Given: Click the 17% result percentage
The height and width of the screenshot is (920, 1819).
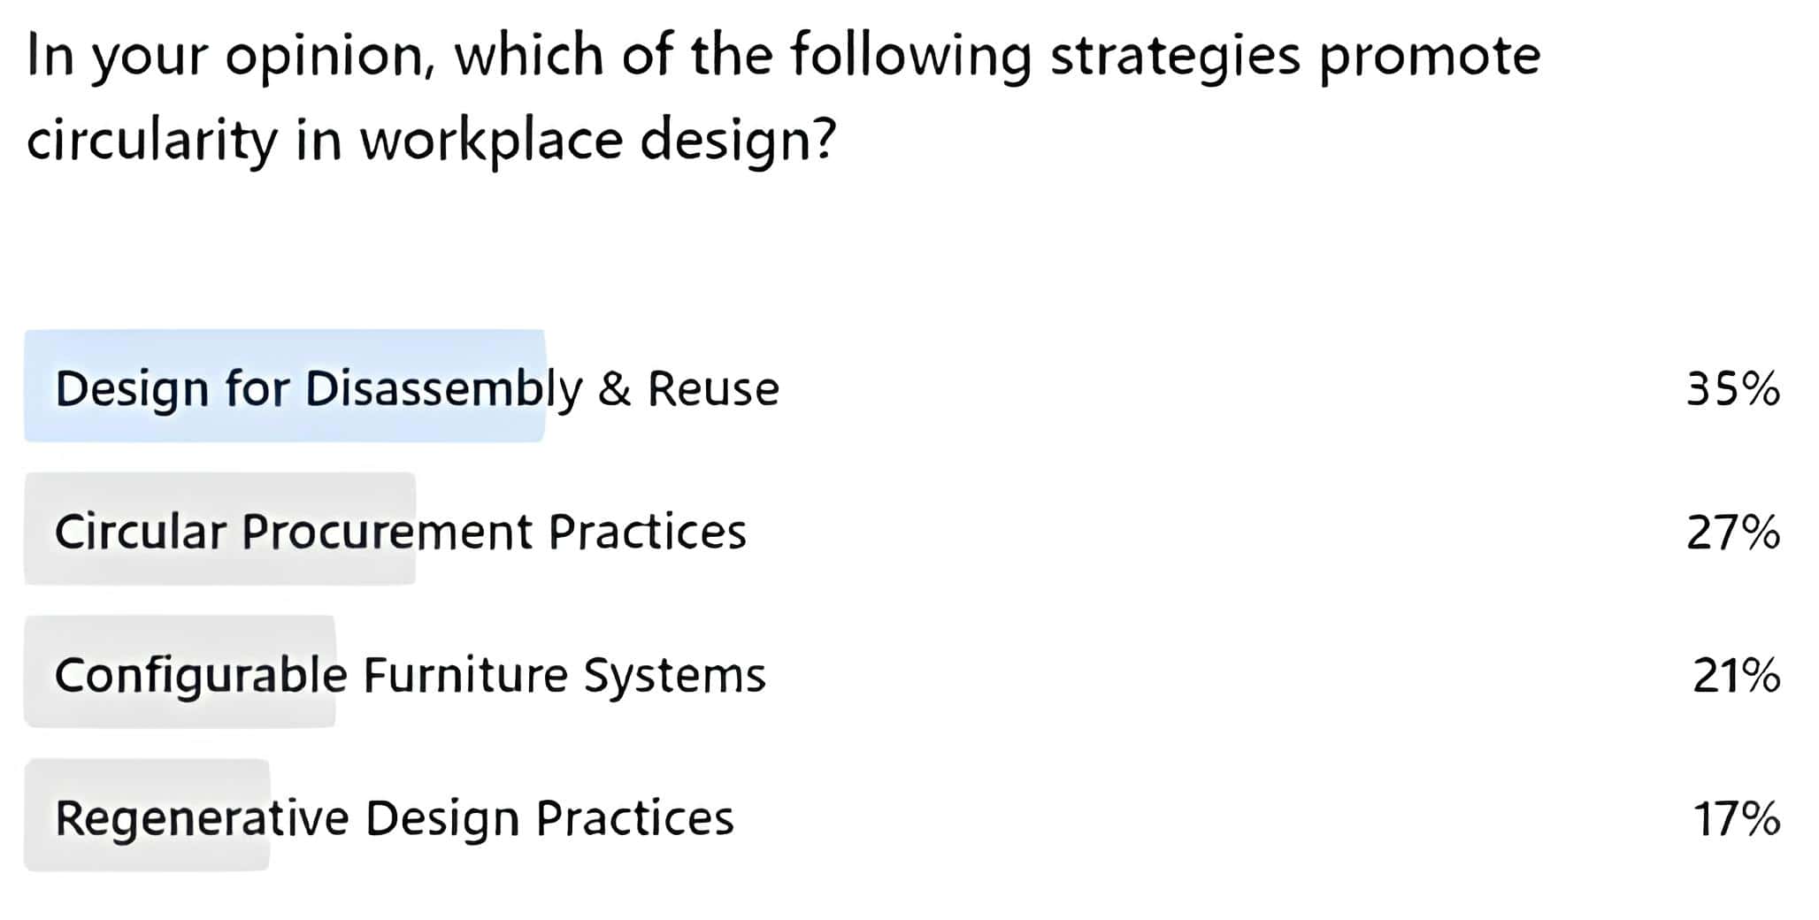Looking at the screenshot, I should point(1735,819).
